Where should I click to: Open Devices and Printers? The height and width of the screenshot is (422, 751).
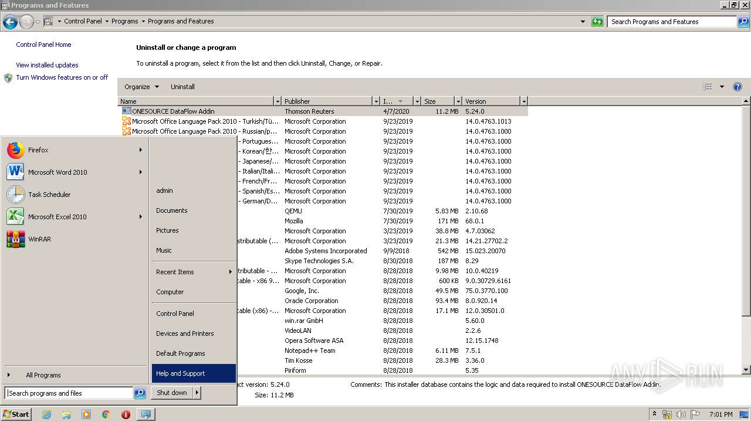[185, 333]
